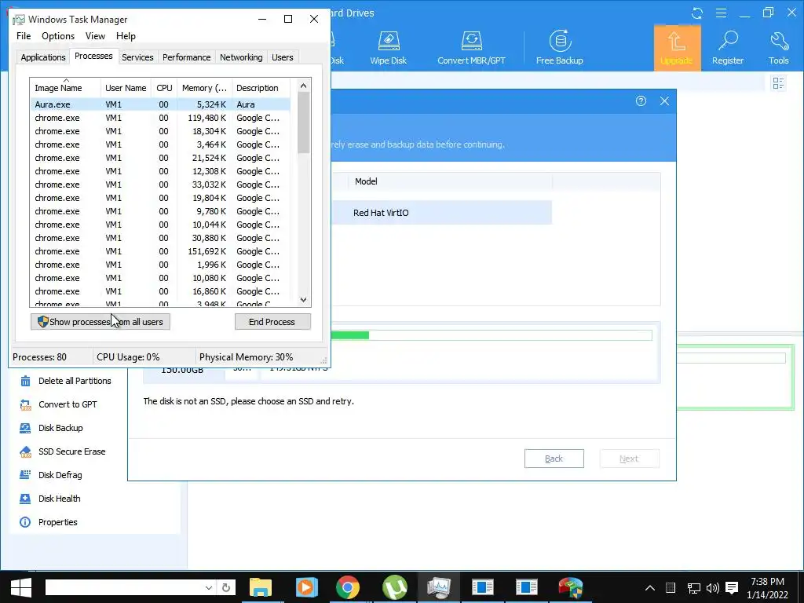Select the Red Hat VirtIO disk row
Image resolution: width=804 pixels, height=603 pixels.
(441, 213)
